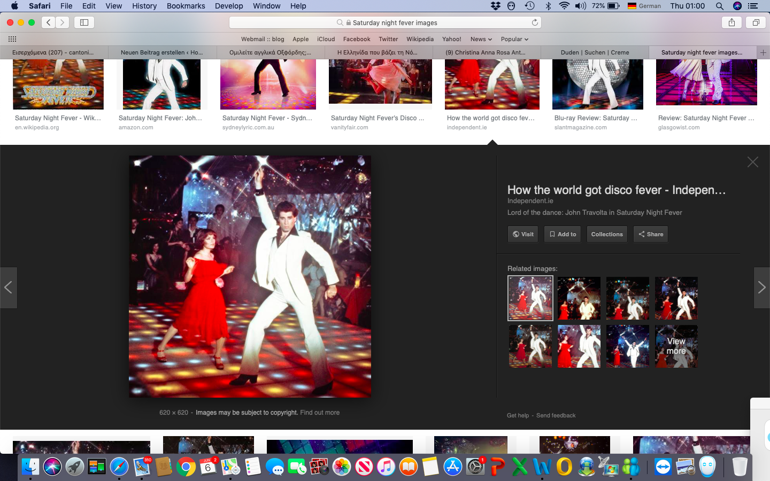Switch to the Εισερχόμενα (207) tab
This screenshot has height=481, width=770.
[x=53, y=52]
